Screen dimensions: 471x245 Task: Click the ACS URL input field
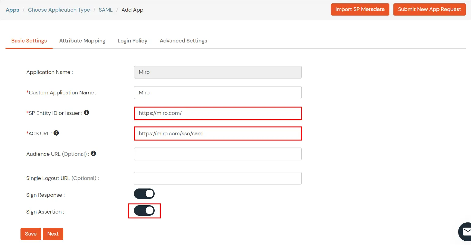[x=218, y=133]
